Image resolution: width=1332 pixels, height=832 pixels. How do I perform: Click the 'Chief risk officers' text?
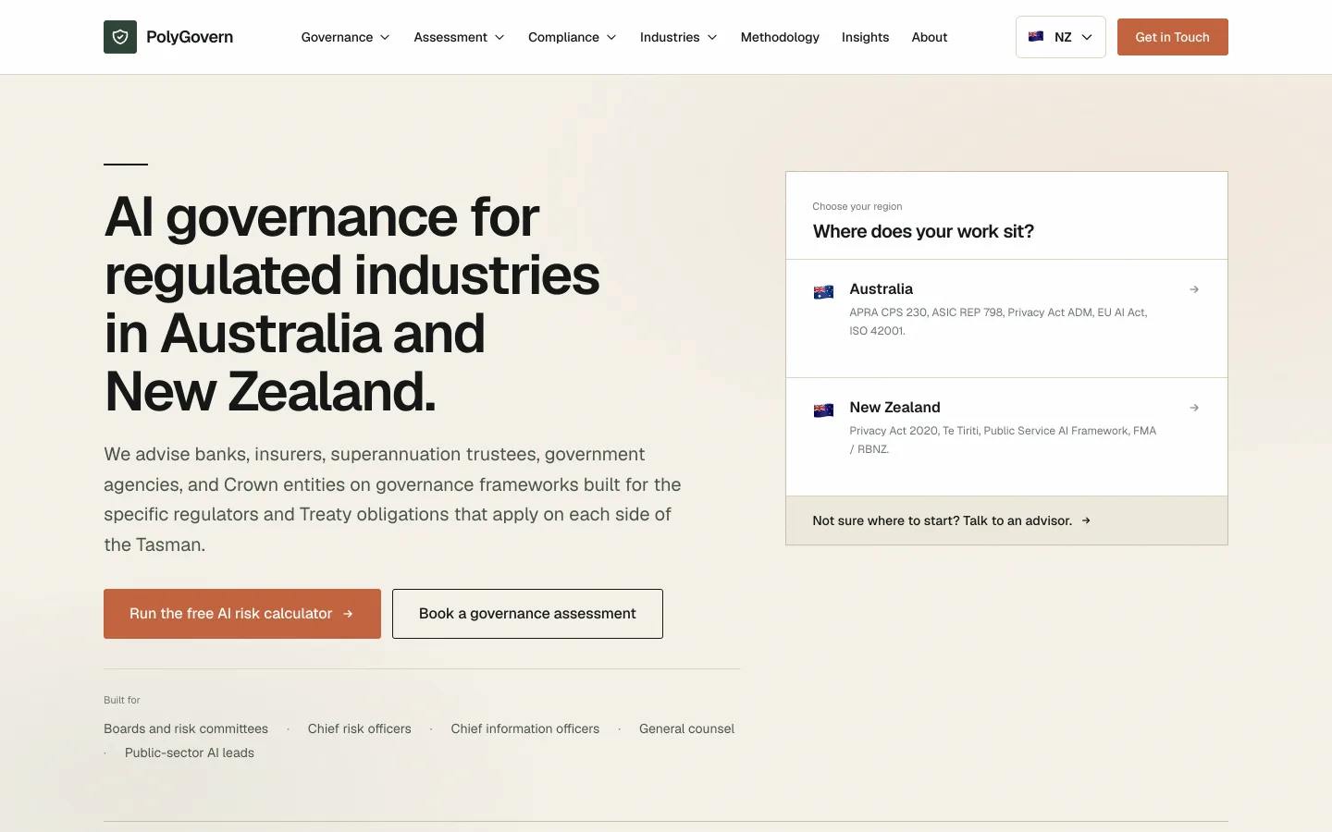360,728
